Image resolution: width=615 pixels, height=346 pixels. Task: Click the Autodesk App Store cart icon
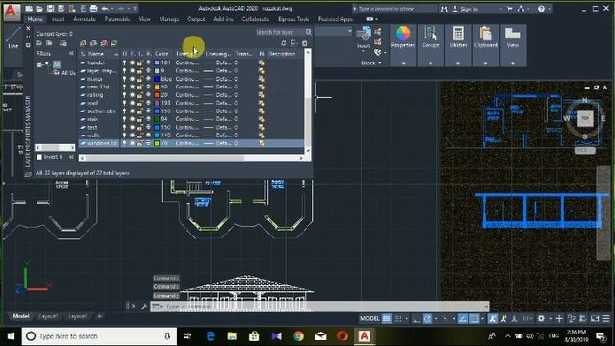coord(510,9)
